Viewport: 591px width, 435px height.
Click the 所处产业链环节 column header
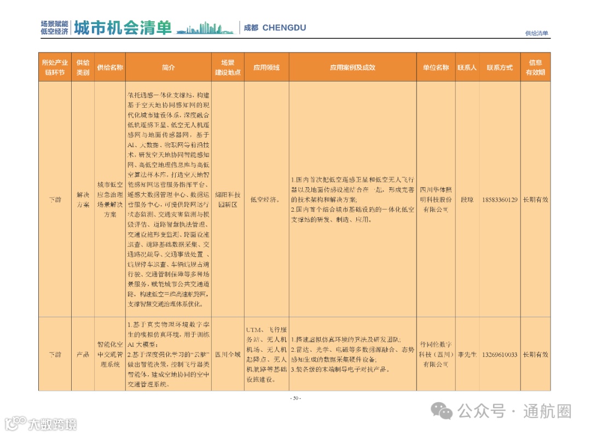[x=55, y=67]
